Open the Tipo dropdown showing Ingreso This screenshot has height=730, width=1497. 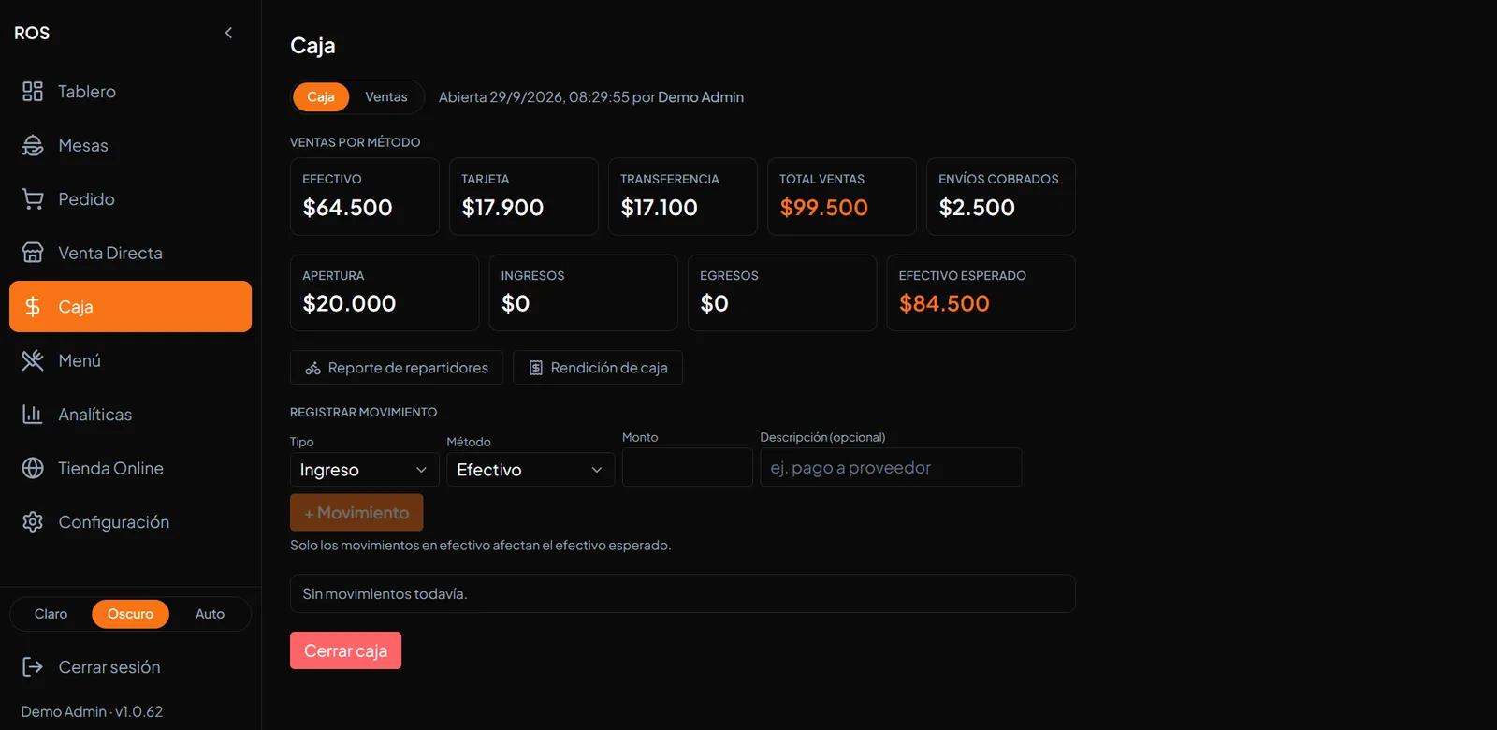click(364, 470)
